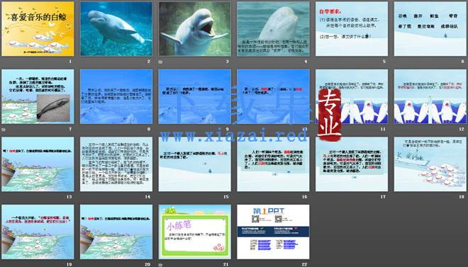Select slide 19 with the red quoted text
The height and width of the screenshot is (267, 468).
pos(38,232)
